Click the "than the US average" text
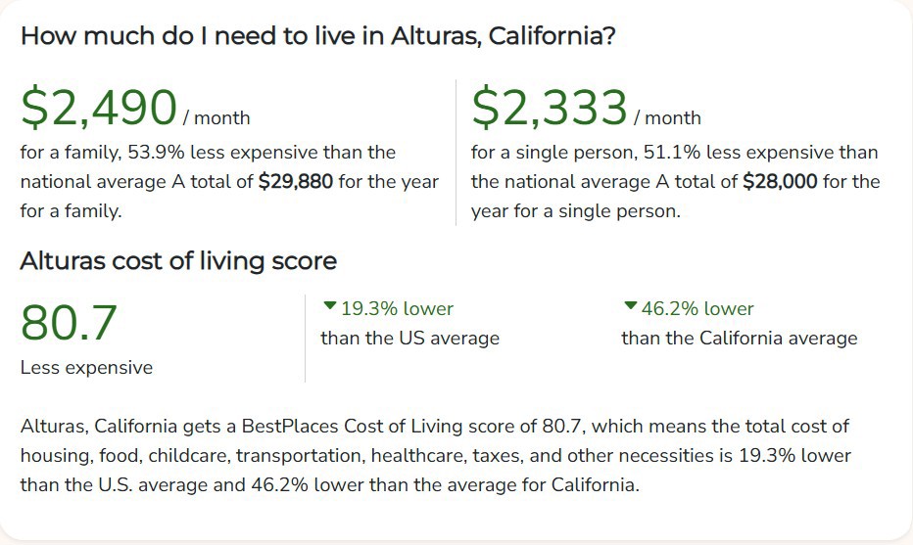Viewport: 913px width, 545px height. click(x=409, y=339)
